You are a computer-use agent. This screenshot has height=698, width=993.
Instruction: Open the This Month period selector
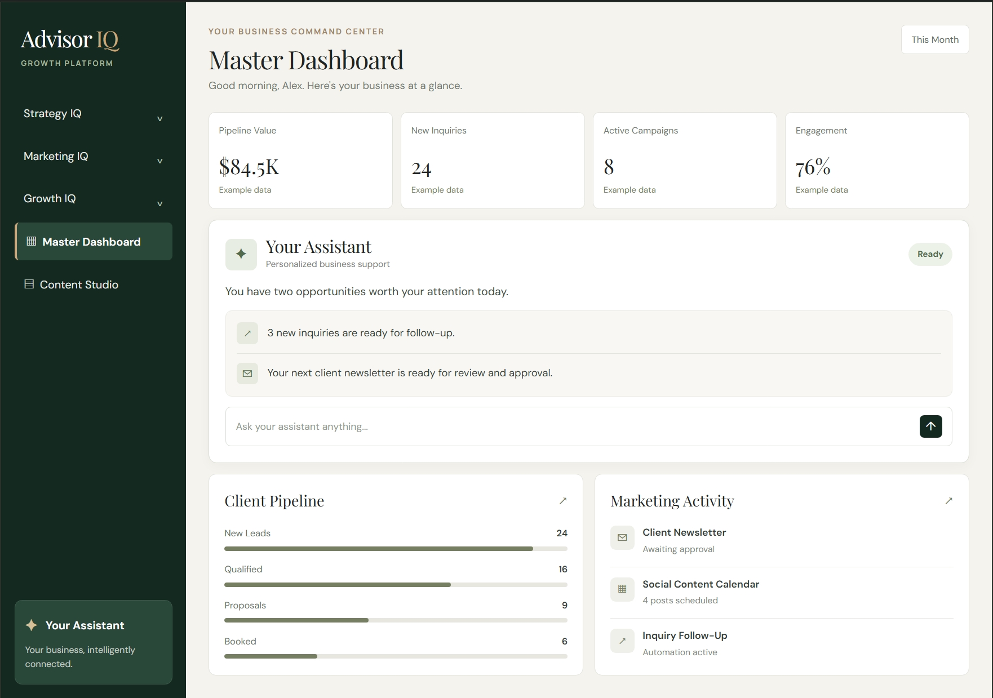coord(935,39)
